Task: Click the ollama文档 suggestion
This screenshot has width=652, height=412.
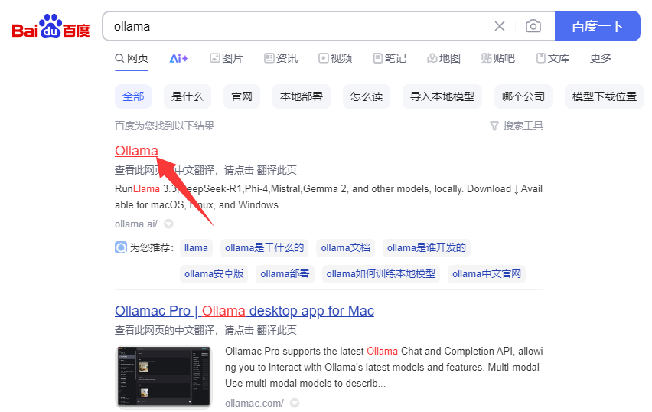Action: coord(346,247)
